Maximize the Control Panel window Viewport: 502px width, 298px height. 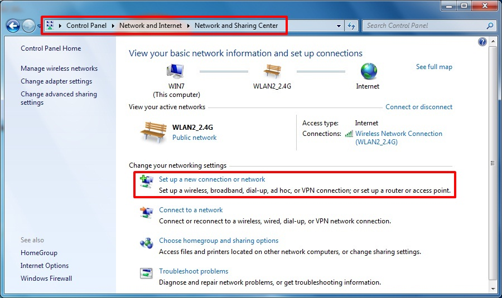pos(464,6)
